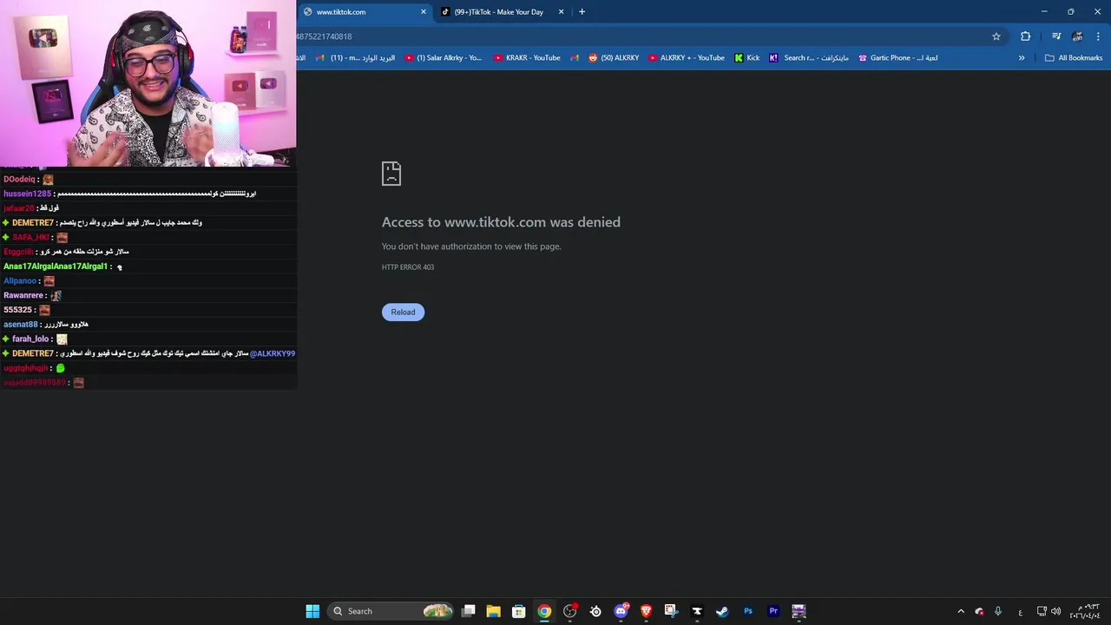Open the Snipping Tool taskbar icon
1111x625 pixels.
[x=671, y=611]
